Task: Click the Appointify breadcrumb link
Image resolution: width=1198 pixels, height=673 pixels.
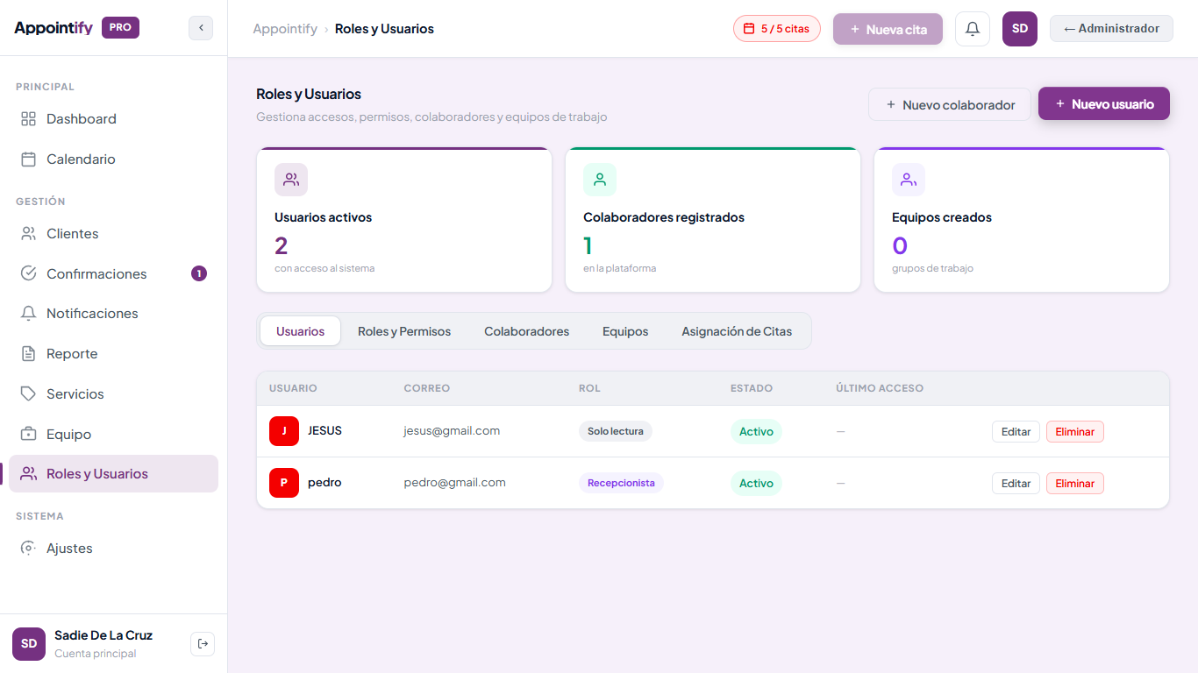Action: 285,29
